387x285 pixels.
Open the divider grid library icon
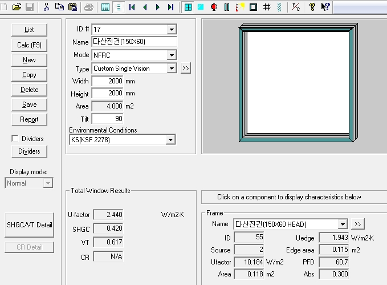[266, 7]
